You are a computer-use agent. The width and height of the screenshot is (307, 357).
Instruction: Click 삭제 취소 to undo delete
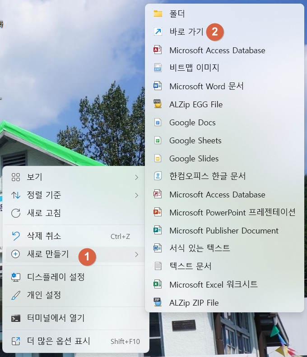tap(75, 236)
